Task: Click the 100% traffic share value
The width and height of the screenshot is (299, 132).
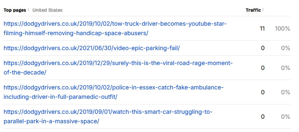Action: tap(282, 29)
